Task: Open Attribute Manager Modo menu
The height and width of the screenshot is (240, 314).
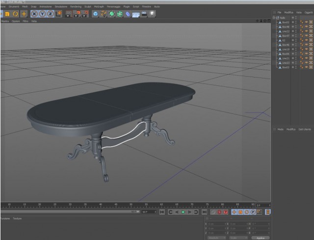Action: 280,130
